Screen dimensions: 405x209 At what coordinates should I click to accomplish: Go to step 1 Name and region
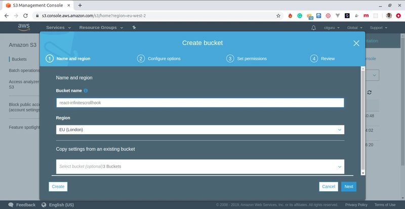[68, 59]
